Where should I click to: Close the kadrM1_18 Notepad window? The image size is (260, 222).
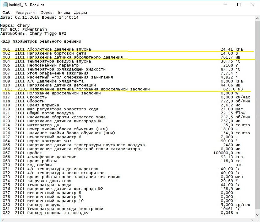click(x=253, y=5)
